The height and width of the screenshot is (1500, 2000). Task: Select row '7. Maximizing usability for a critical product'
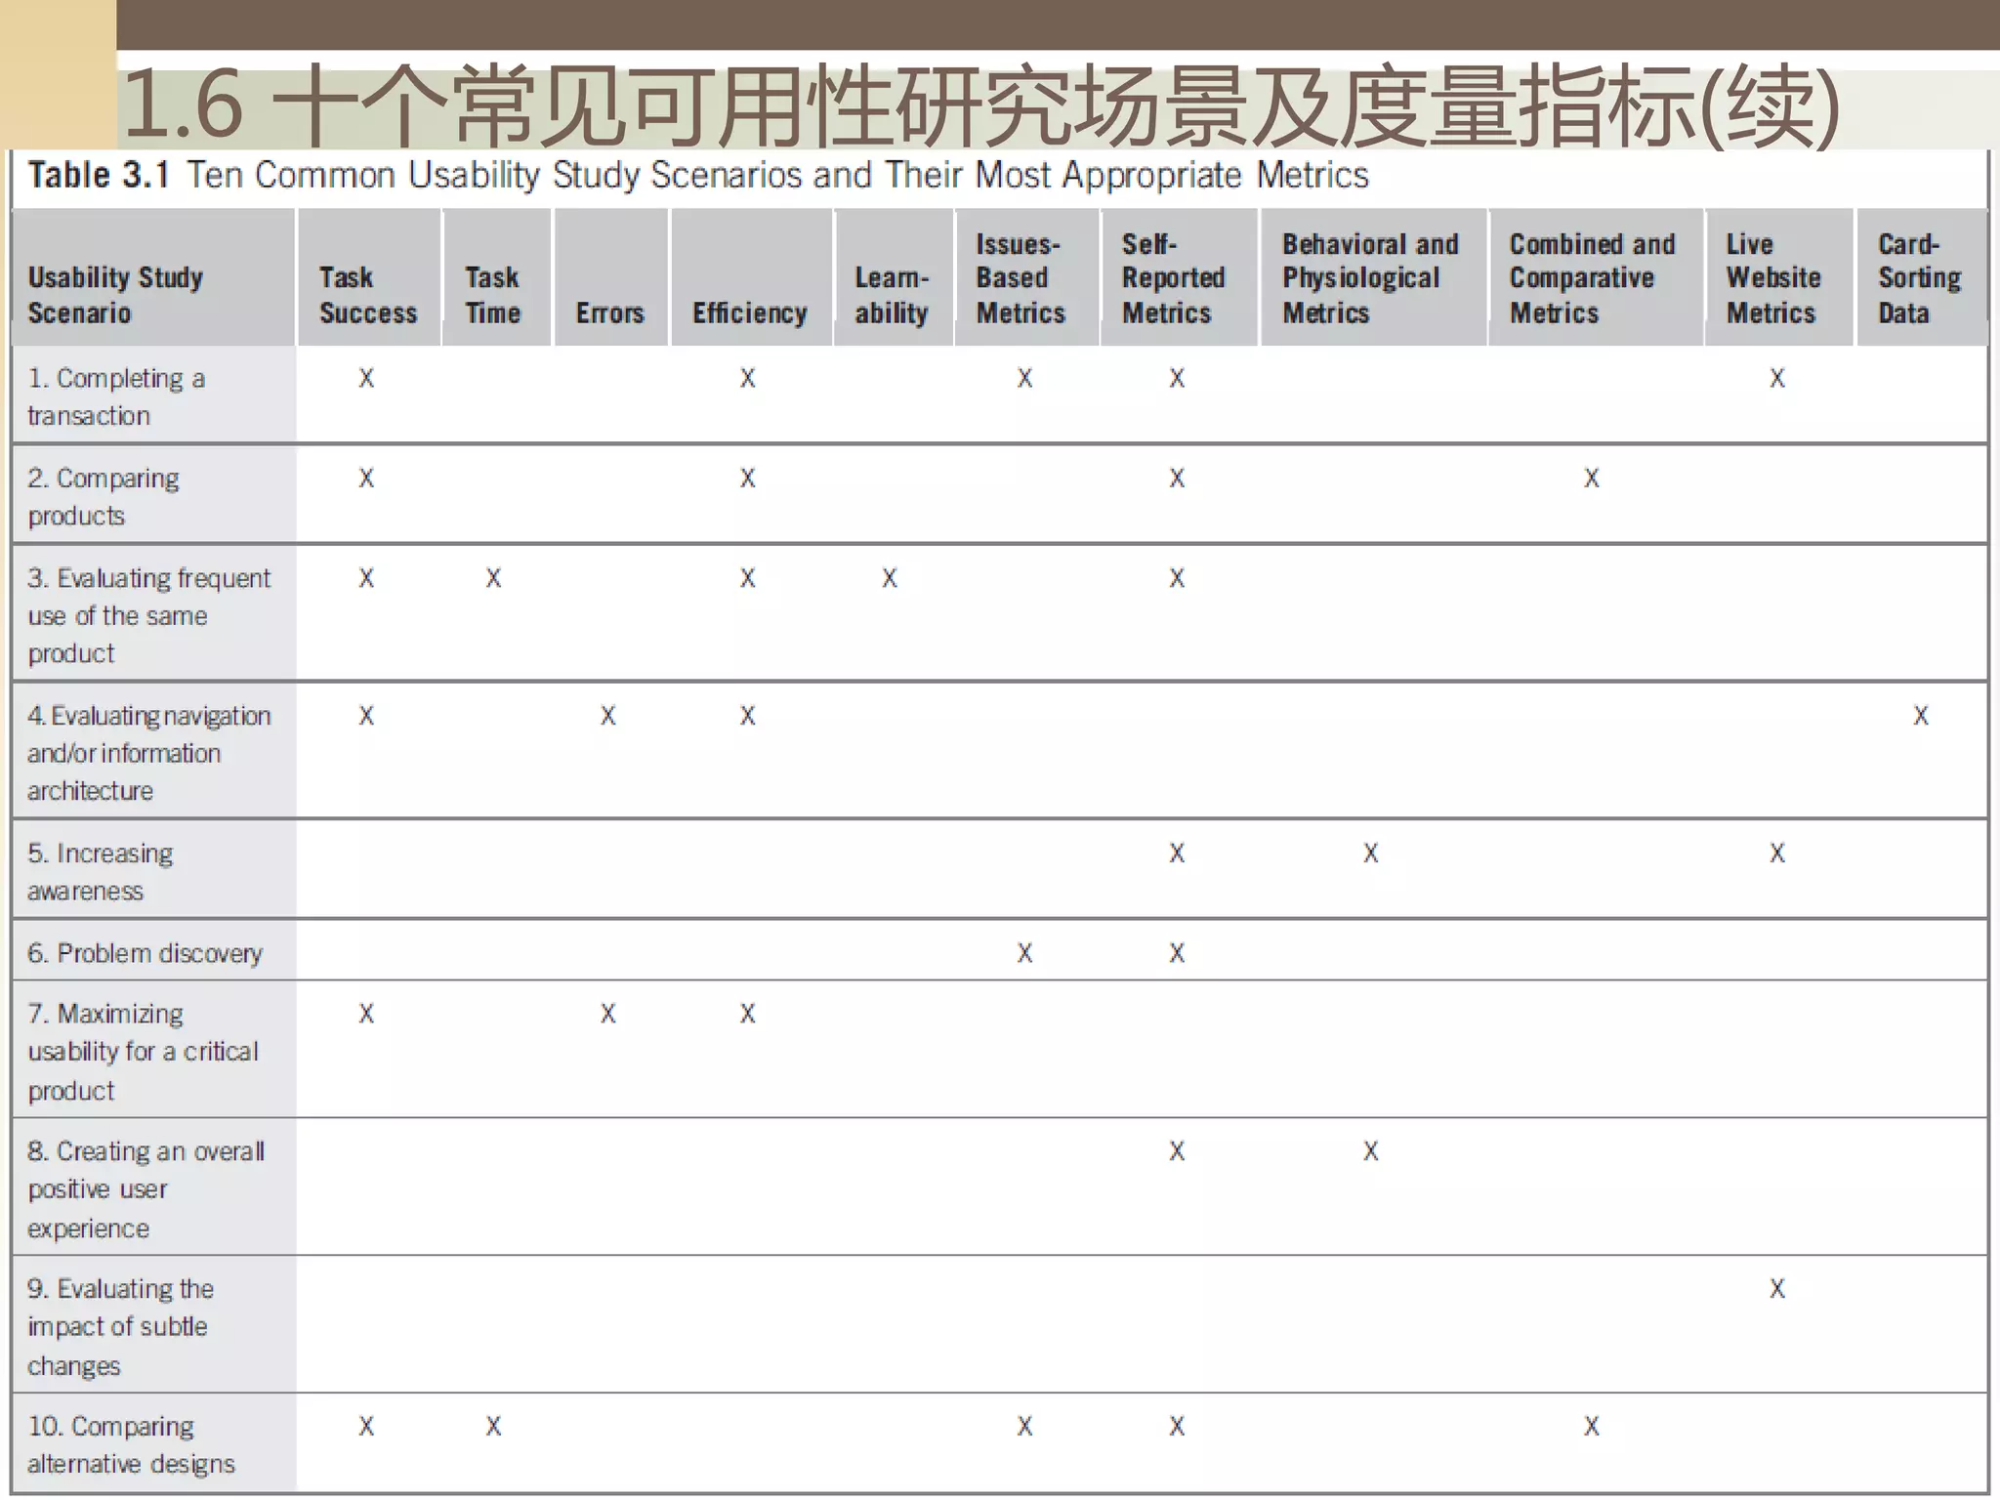tap(1000, 1050)
